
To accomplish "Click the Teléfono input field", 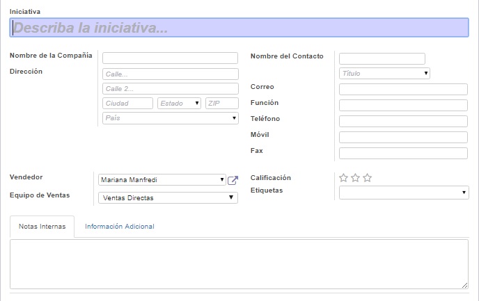I will pyautogui.click(x=403, y=122).
